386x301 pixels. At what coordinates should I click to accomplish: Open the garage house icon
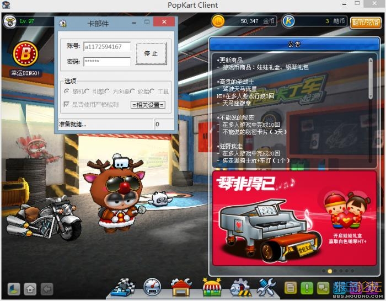click(181, 287)
